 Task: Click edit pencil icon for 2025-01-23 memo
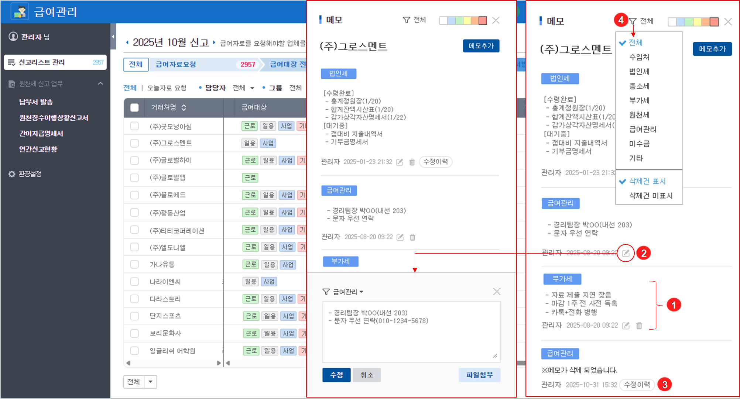pos(400,162)
